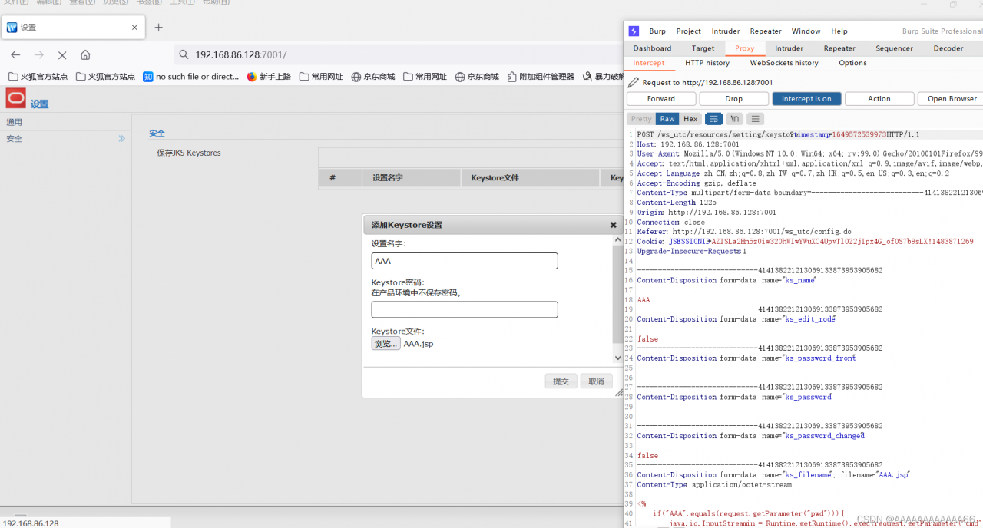Switch to the Sequencer tab

click(x=895, y=48)
